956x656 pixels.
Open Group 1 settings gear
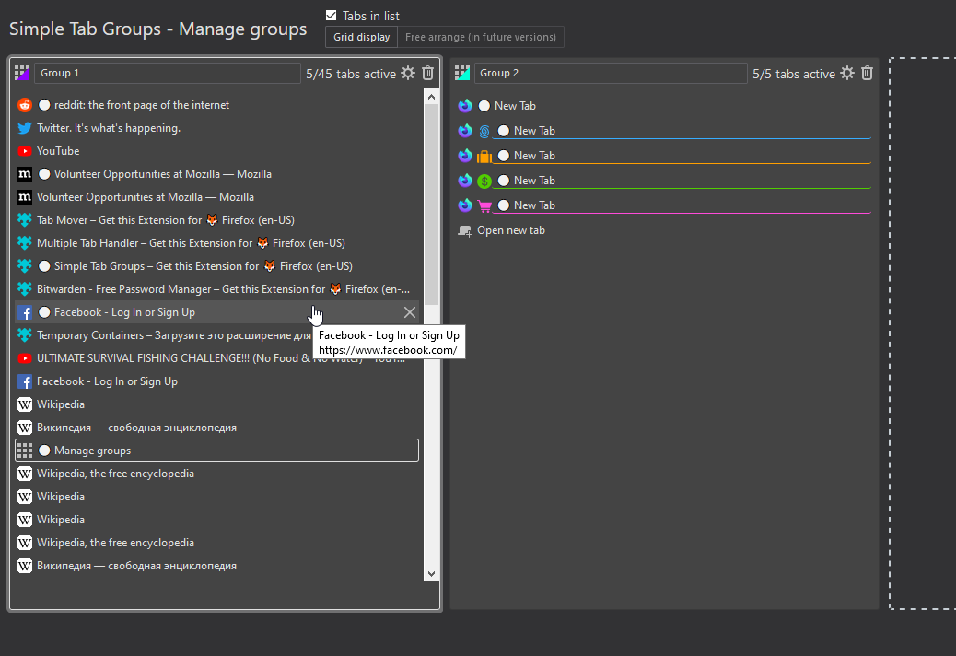click(408, 73)
